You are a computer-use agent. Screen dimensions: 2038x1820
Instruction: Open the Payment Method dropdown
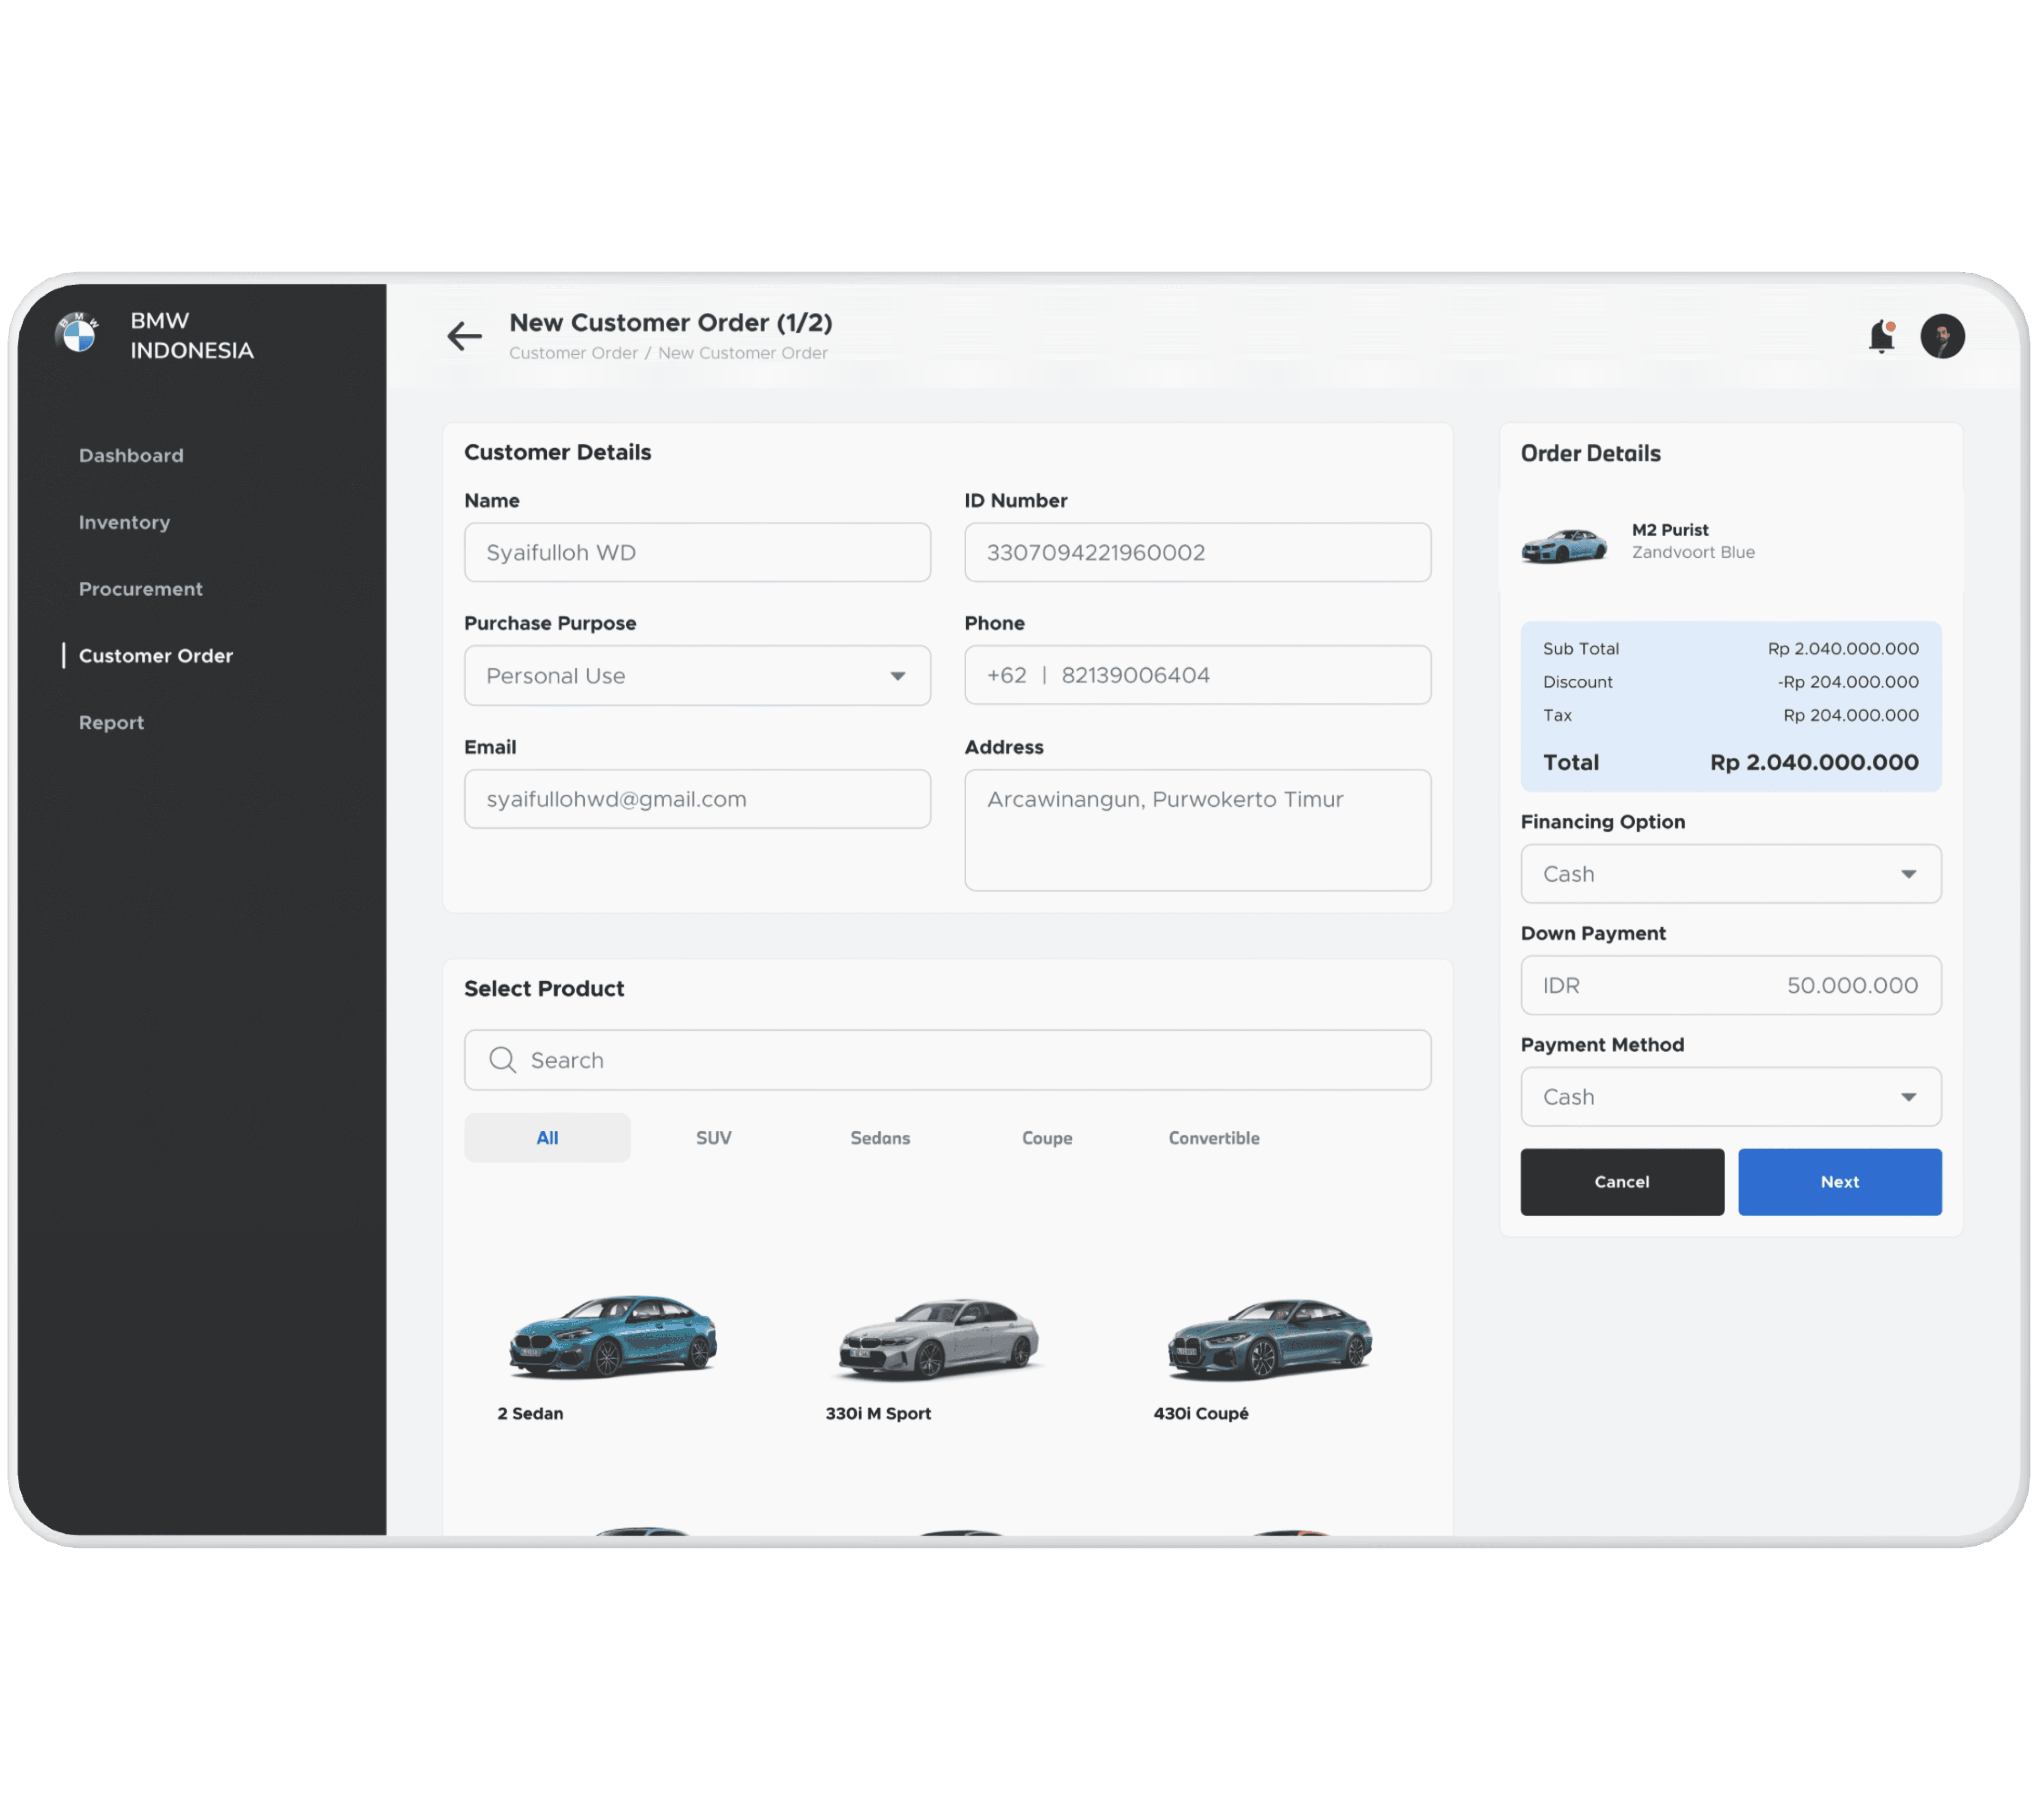[x=1730, y=1097]
